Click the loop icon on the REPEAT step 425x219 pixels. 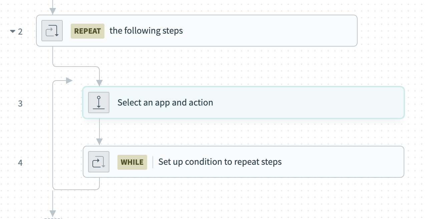click(52, 31)
